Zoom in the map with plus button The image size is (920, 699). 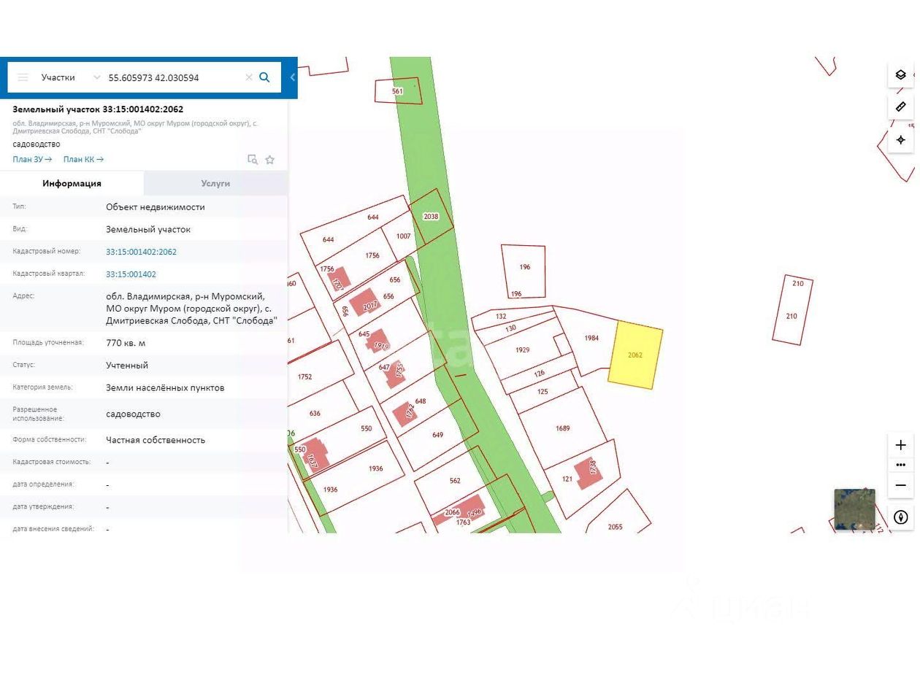(900, 445)
